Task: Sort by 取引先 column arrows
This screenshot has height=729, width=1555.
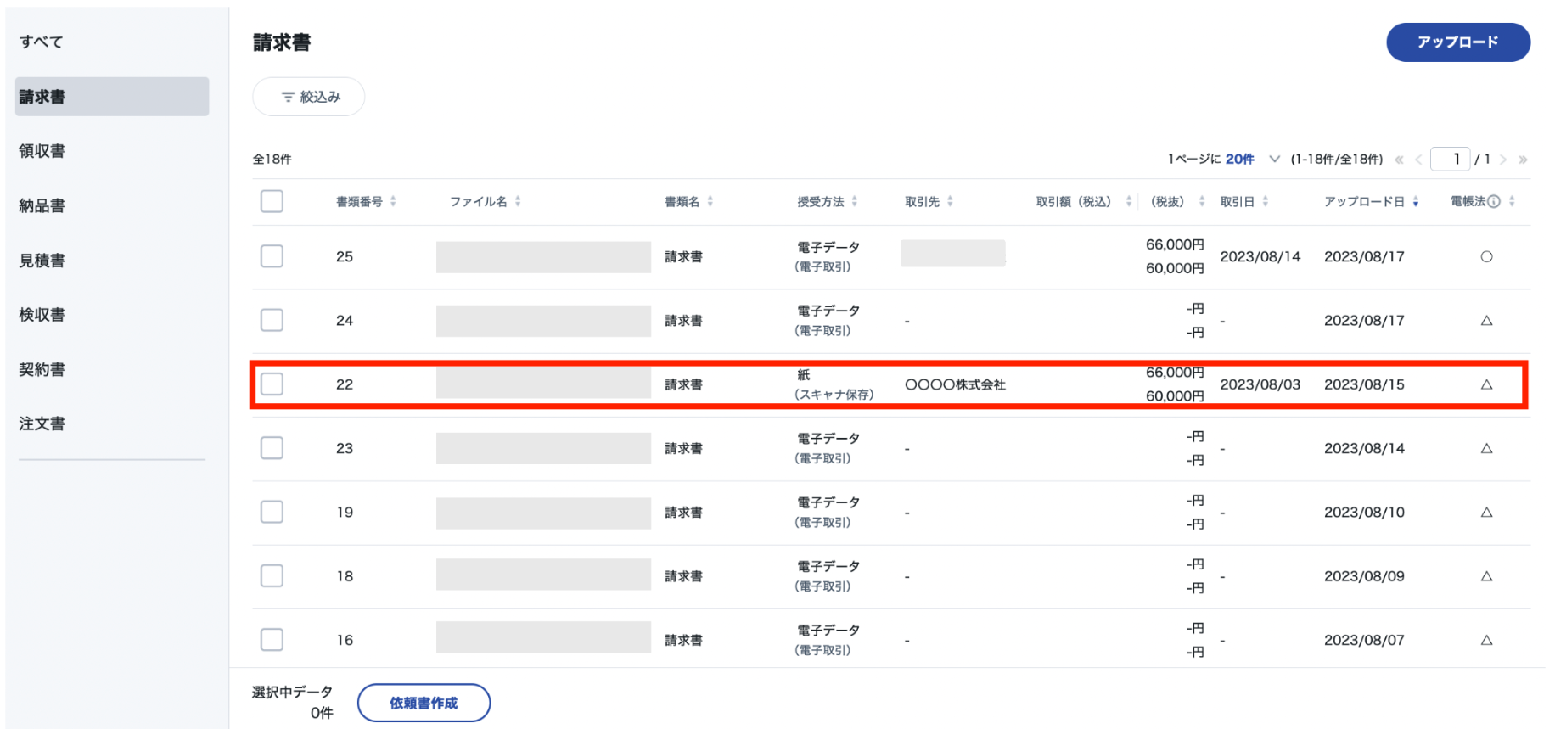Action: point(950,201)
